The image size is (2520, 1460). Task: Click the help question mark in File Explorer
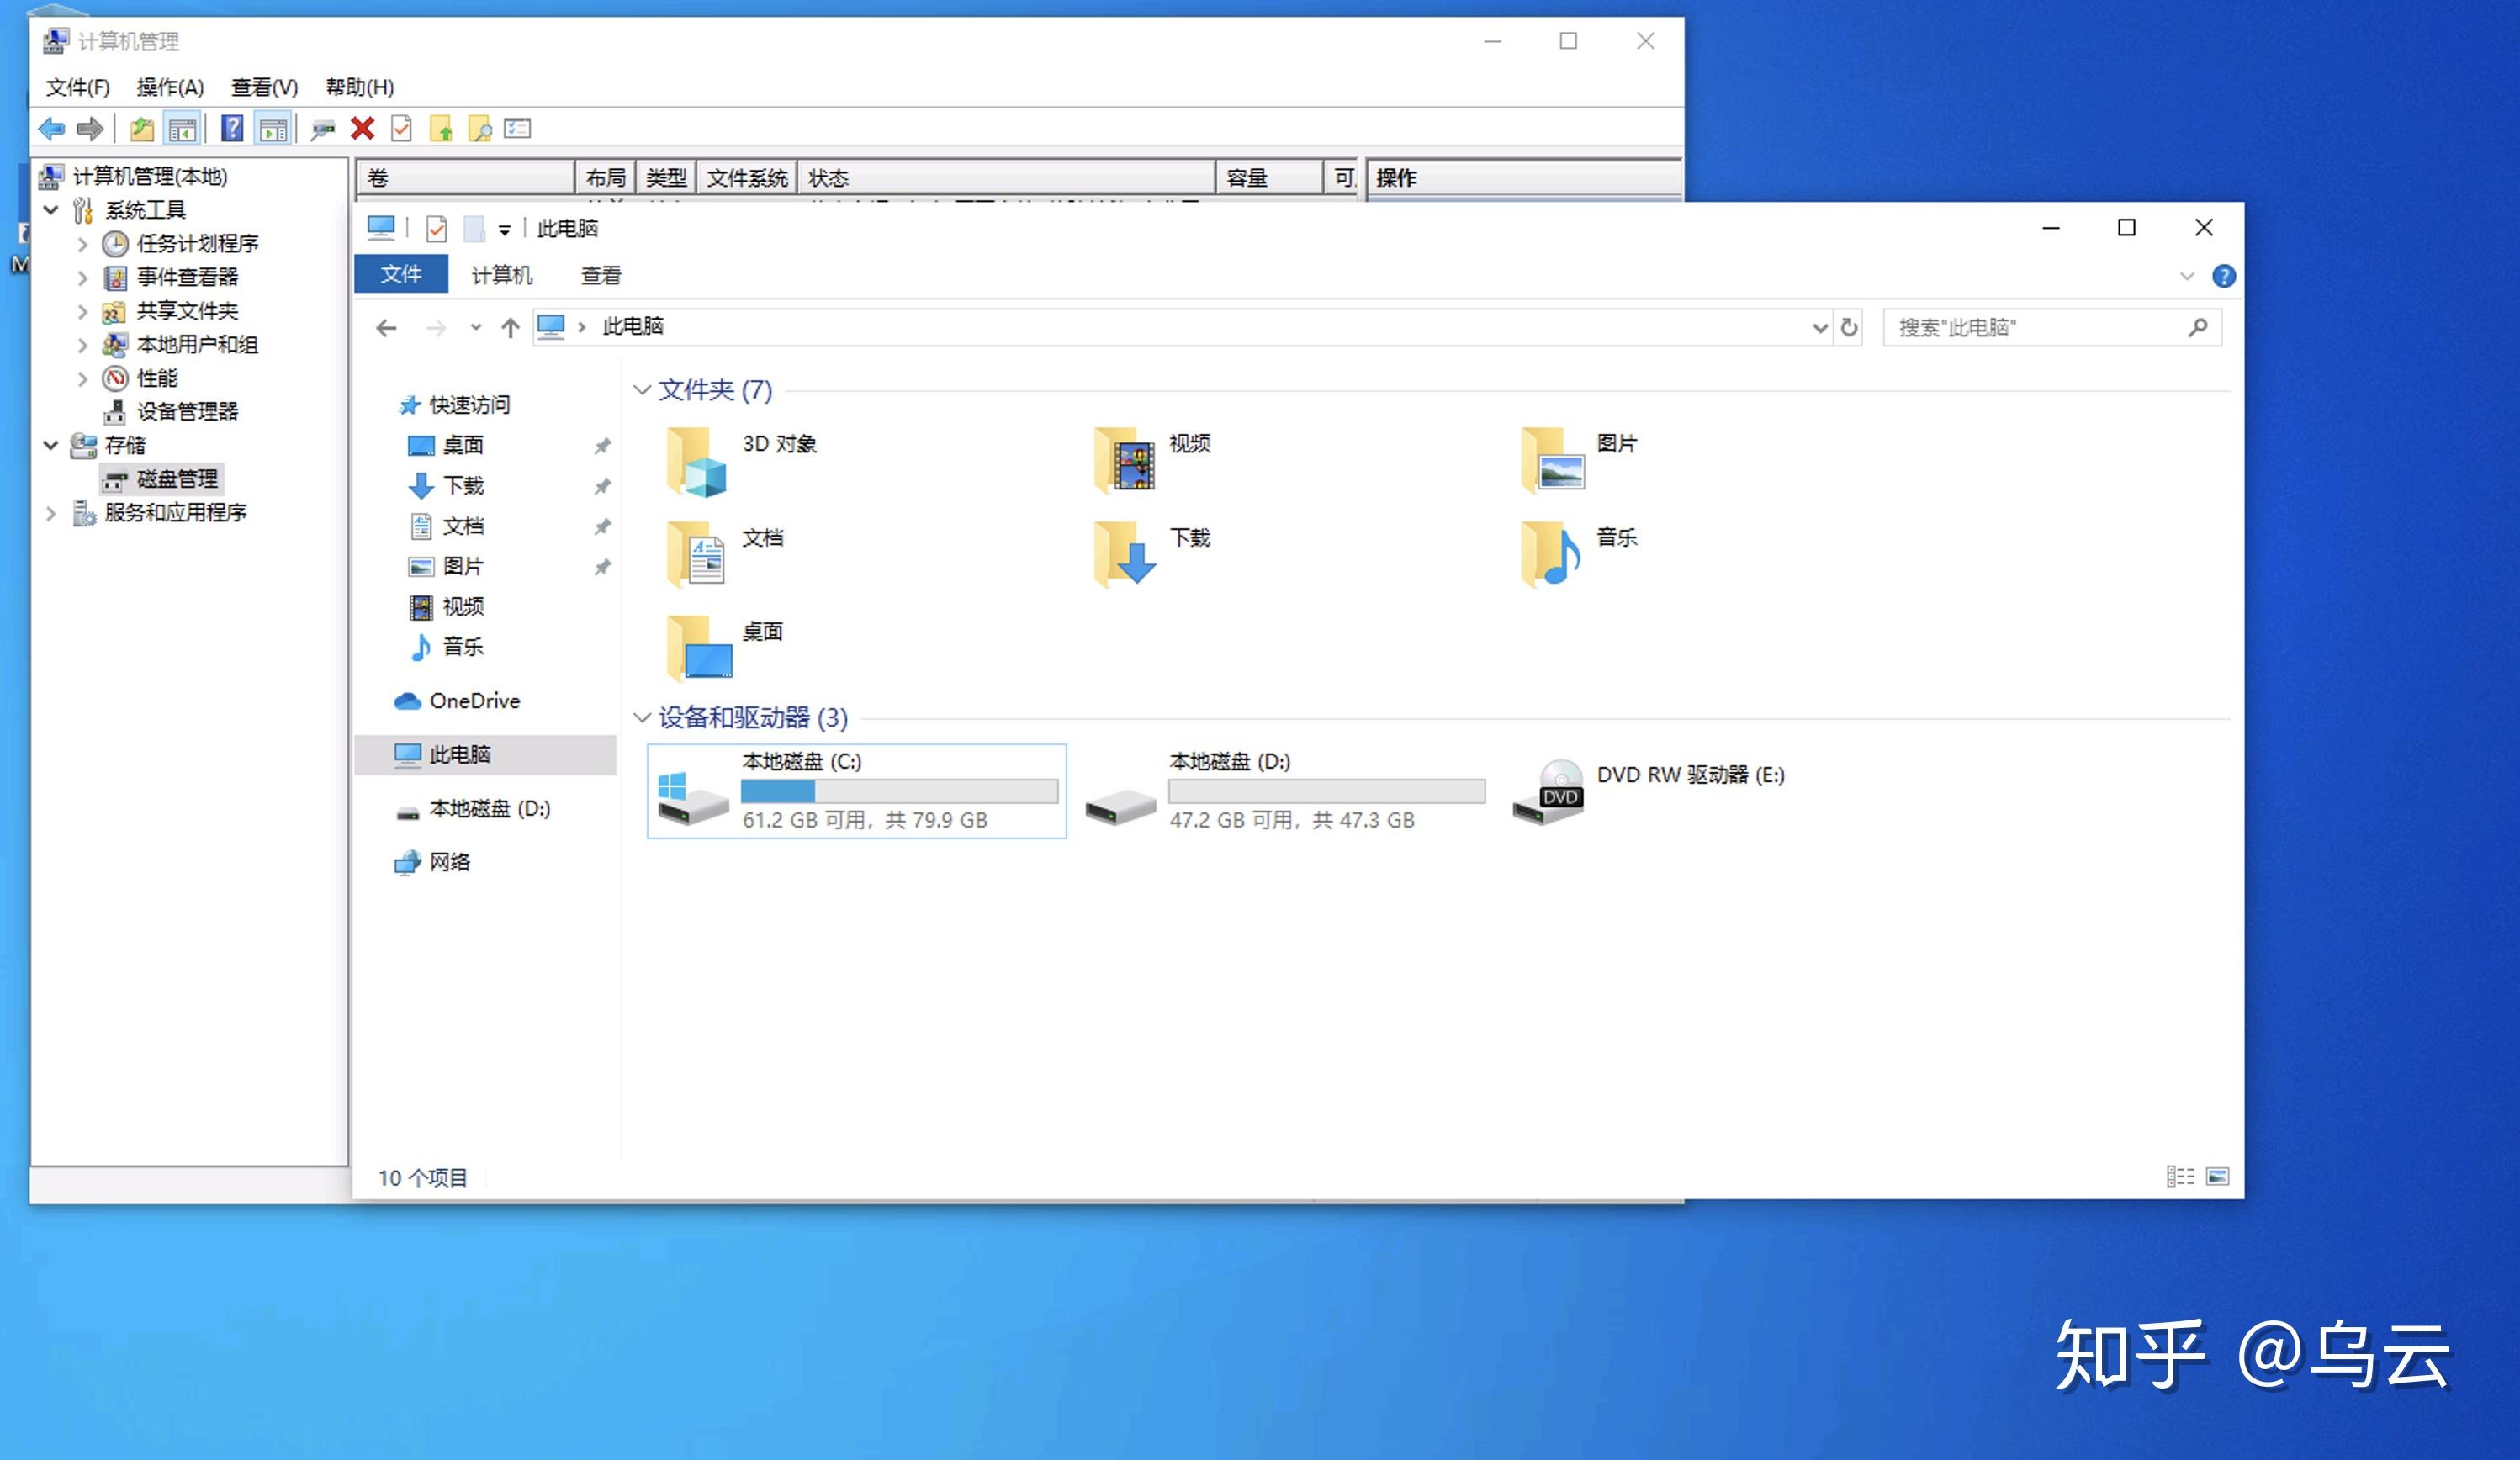pyautogui.click(x=2224, y=275)
